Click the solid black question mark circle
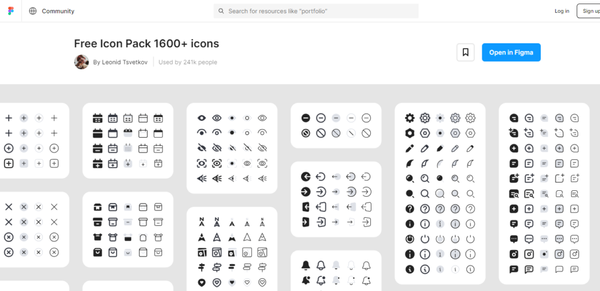Screen dimensions: 600x291 (x=410, y=209)
